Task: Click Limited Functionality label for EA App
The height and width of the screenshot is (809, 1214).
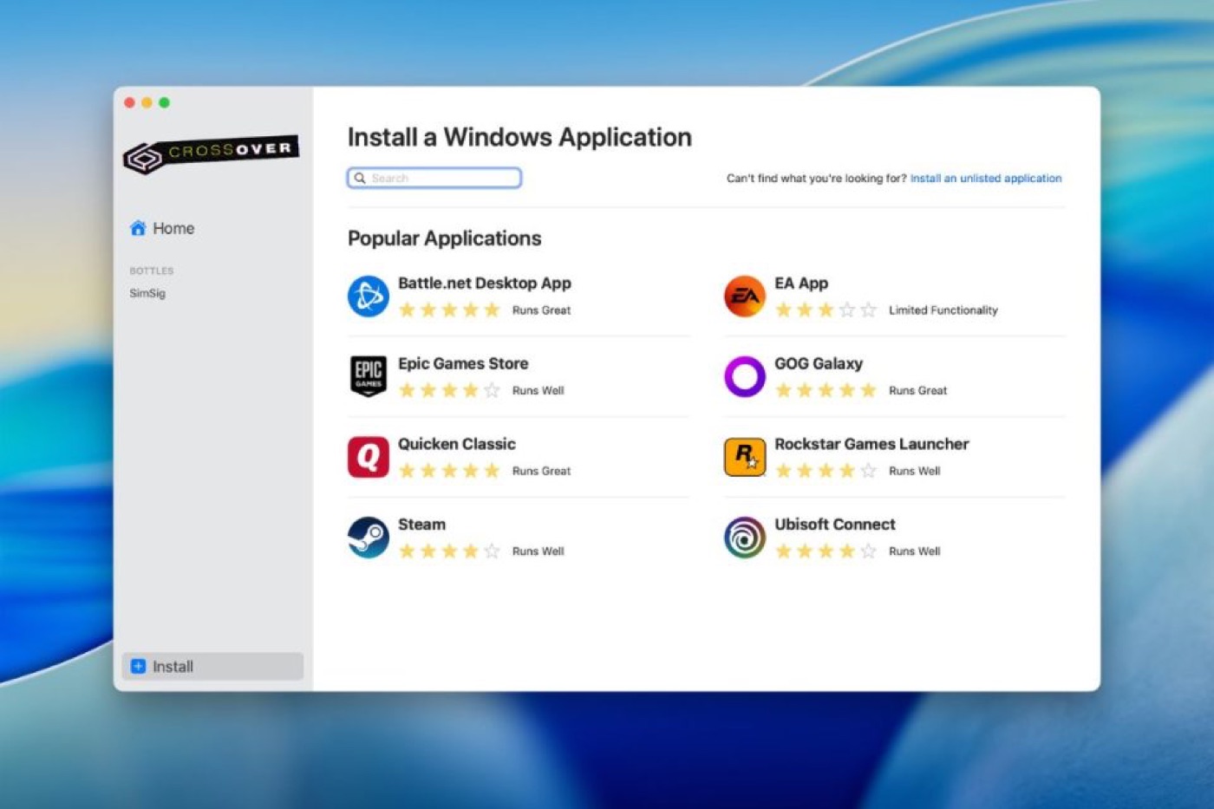Action: [943, 310]
